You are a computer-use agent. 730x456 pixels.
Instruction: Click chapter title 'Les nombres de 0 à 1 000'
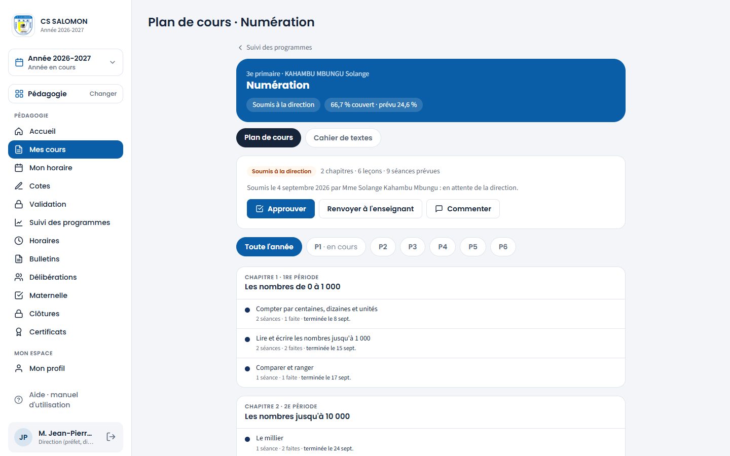pos(293,287)
